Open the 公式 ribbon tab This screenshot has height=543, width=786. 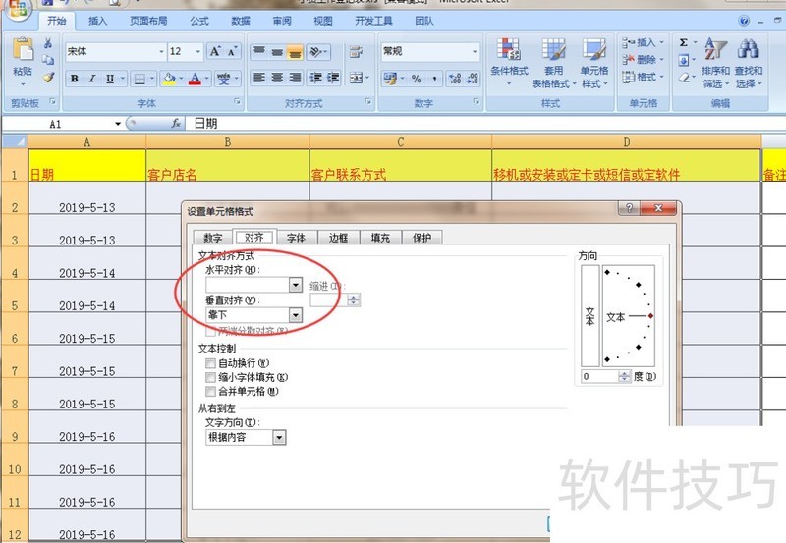199,21
